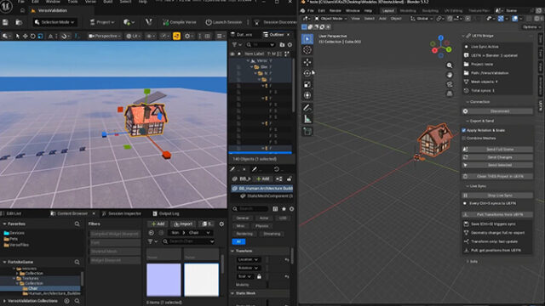Collapse the FortniteGame tree section
The height and width of the screenshot is (306, 545).
4,262
